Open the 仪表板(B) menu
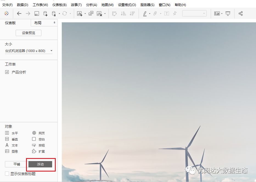This screenshot has height=182, width=256. coord(60,5)
